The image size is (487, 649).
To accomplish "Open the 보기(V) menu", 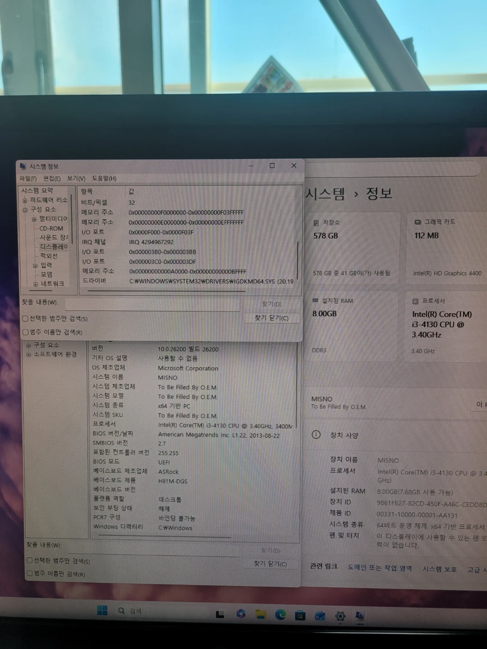I will [75, 178].
